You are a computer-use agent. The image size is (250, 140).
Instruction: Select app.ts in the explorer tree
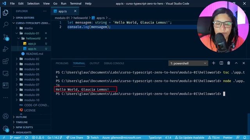coord(31,49)
